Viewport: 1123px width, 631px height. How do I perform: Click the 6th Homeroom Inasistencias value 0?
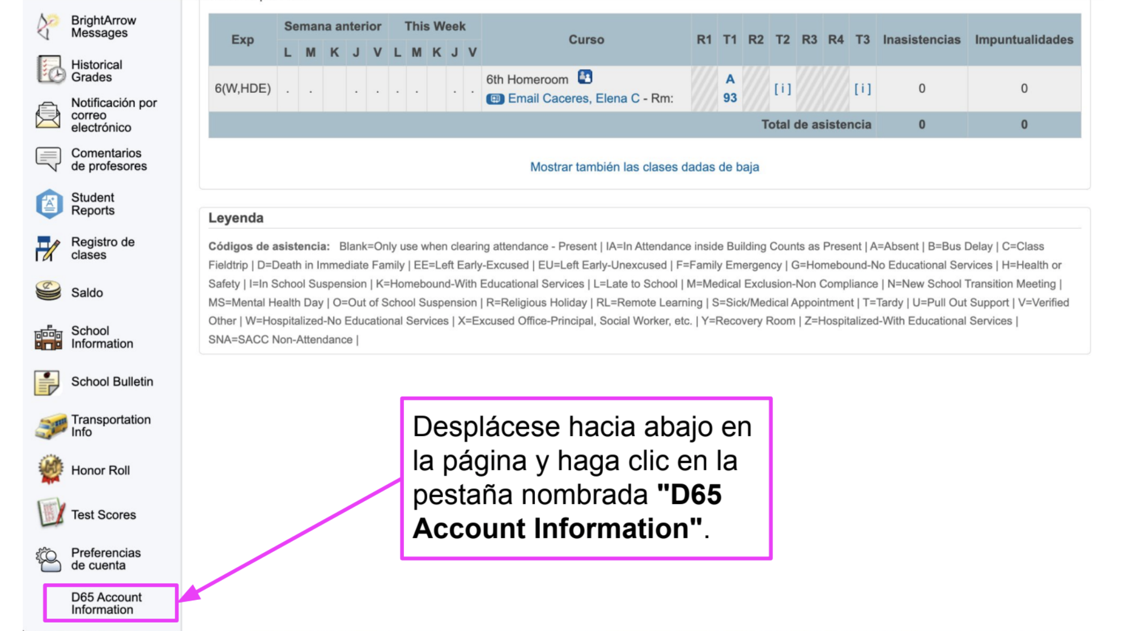pos(922,88)
